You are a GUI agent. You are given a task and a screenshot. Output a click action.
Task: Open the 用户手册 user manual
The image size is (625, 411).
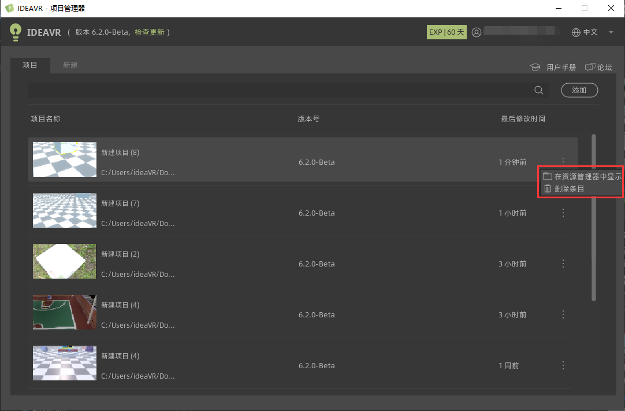tap(553, 67)
